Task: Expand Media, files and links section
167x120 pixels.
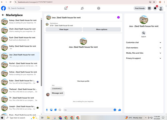Action: (144, 53)
